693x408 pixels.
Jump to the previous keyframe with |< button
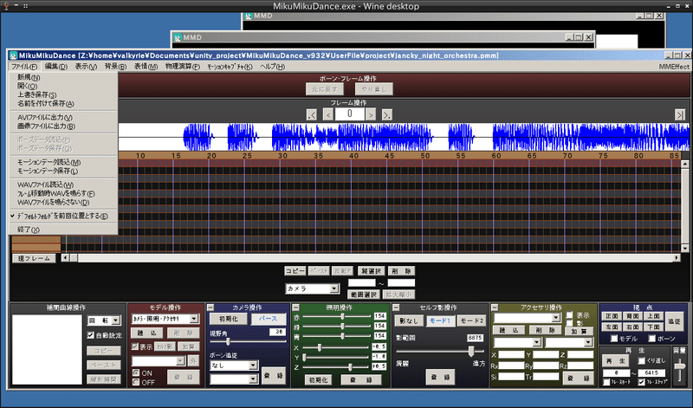312,115
